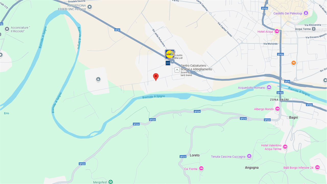Click the Hotel Valentino Acqui Terme icon
Screen dimensions: 327x184
285,147
